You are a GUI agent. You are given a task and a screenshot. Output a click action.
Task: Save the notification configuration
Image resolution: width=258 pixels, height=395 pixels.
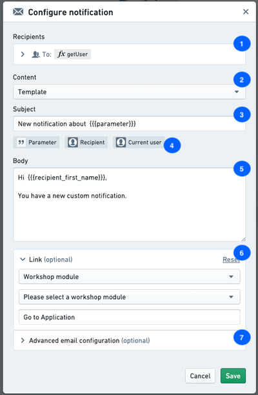pyautogui.click(x=233, y=376)
